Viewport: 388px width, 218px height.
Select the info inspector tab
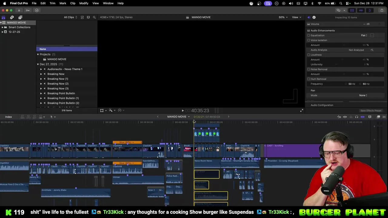click(314, 17)
